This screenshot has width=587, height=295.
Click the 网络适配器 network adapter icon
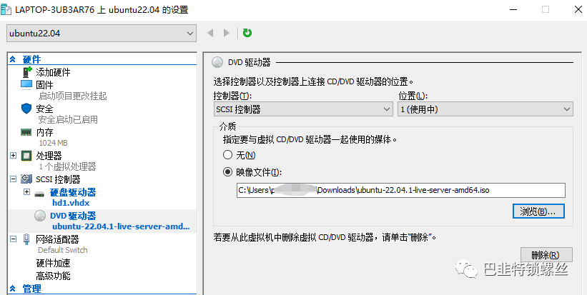pos(26,239)
